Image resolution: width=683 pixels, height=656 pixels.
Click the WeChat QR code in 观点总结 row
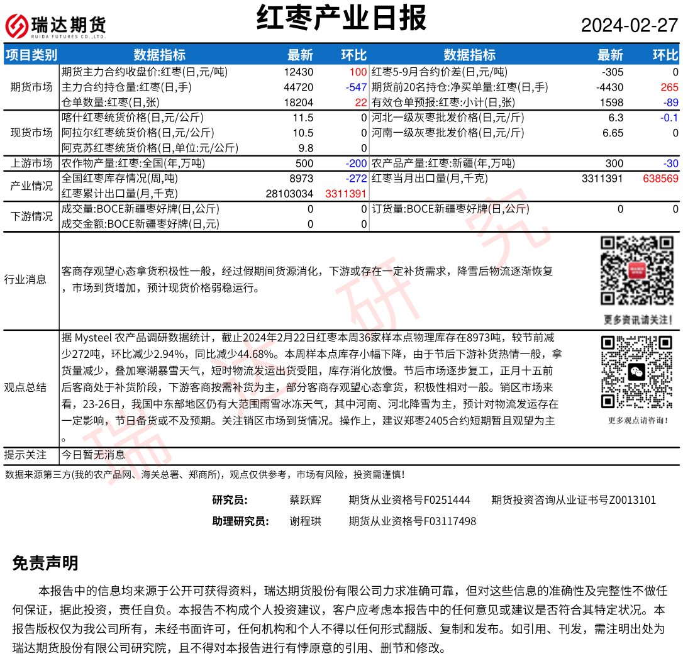[x=636, y=372]
